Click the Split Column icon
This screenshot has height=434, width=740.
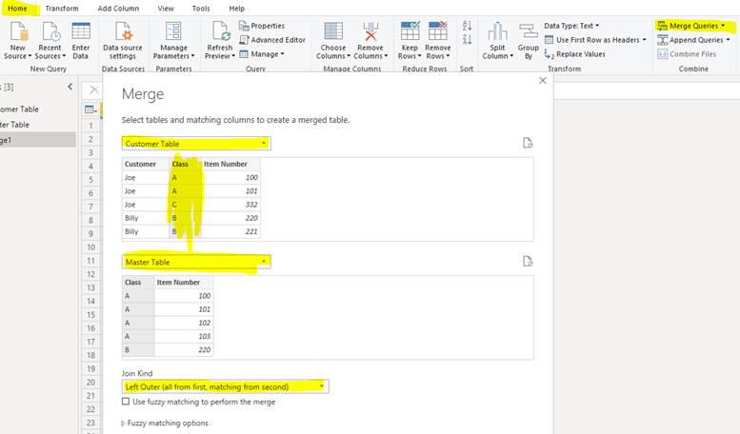click(x=497, y=31)
